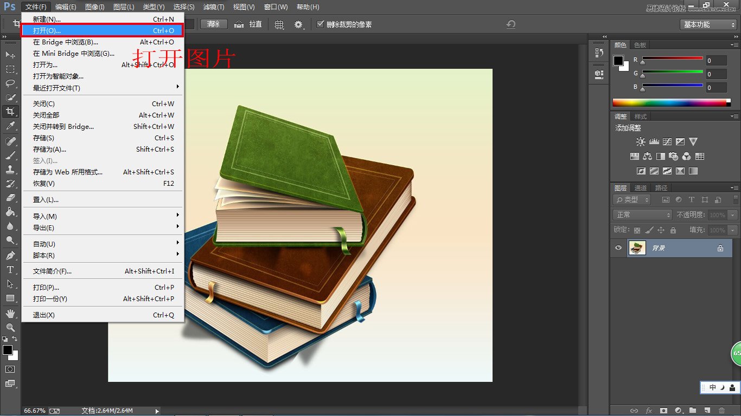Add Color Balance adjustment
The width and height of the screenshot is (741, 416).
point(647,157)
